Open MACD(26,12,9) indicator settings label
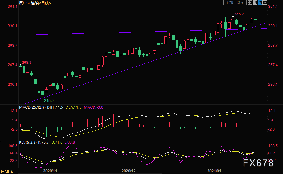Image resolution: width=283 pixels, height=174 pixels. 32,107
